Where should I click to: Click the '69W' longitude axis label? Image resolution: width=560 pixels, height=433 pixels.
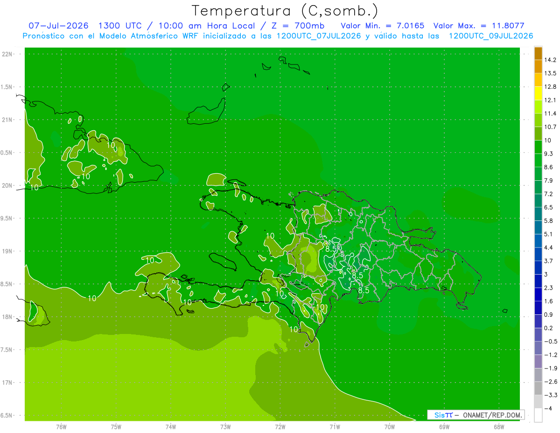point(444,427)
